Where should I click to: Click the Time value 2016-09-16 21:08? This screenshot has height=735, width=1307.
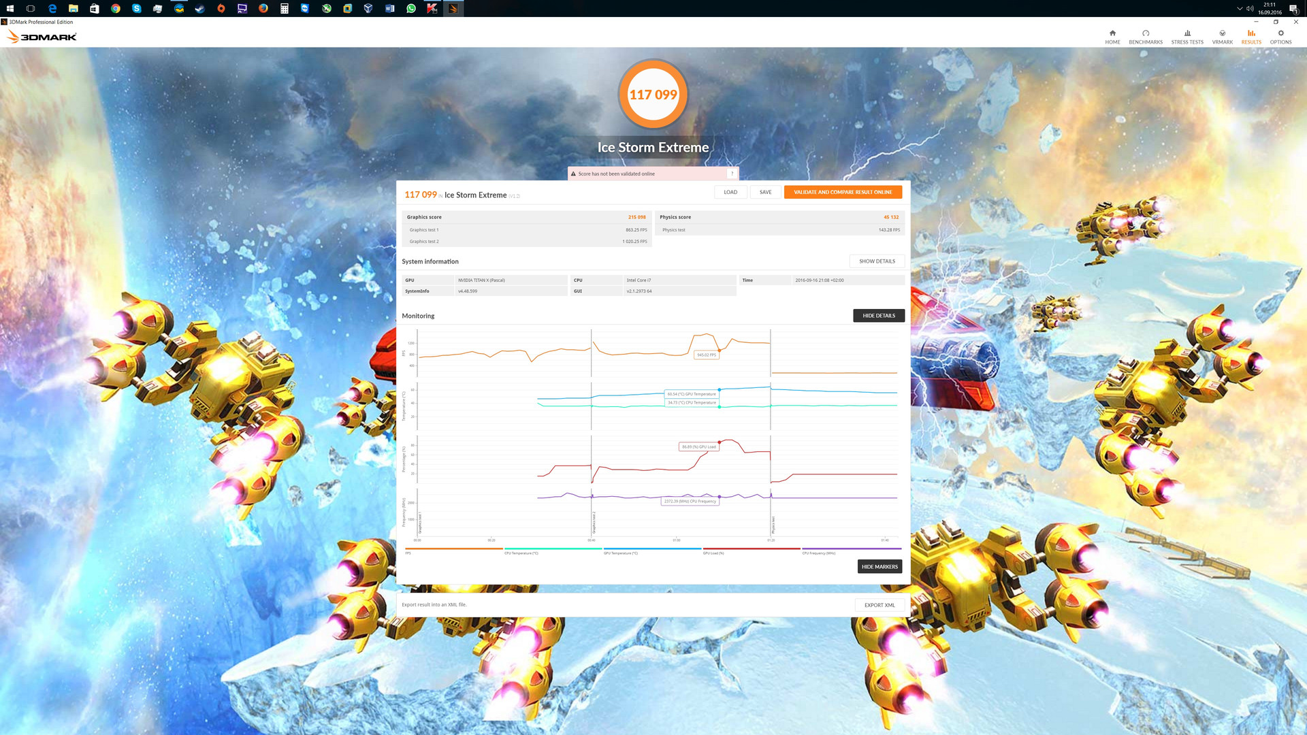820,280
